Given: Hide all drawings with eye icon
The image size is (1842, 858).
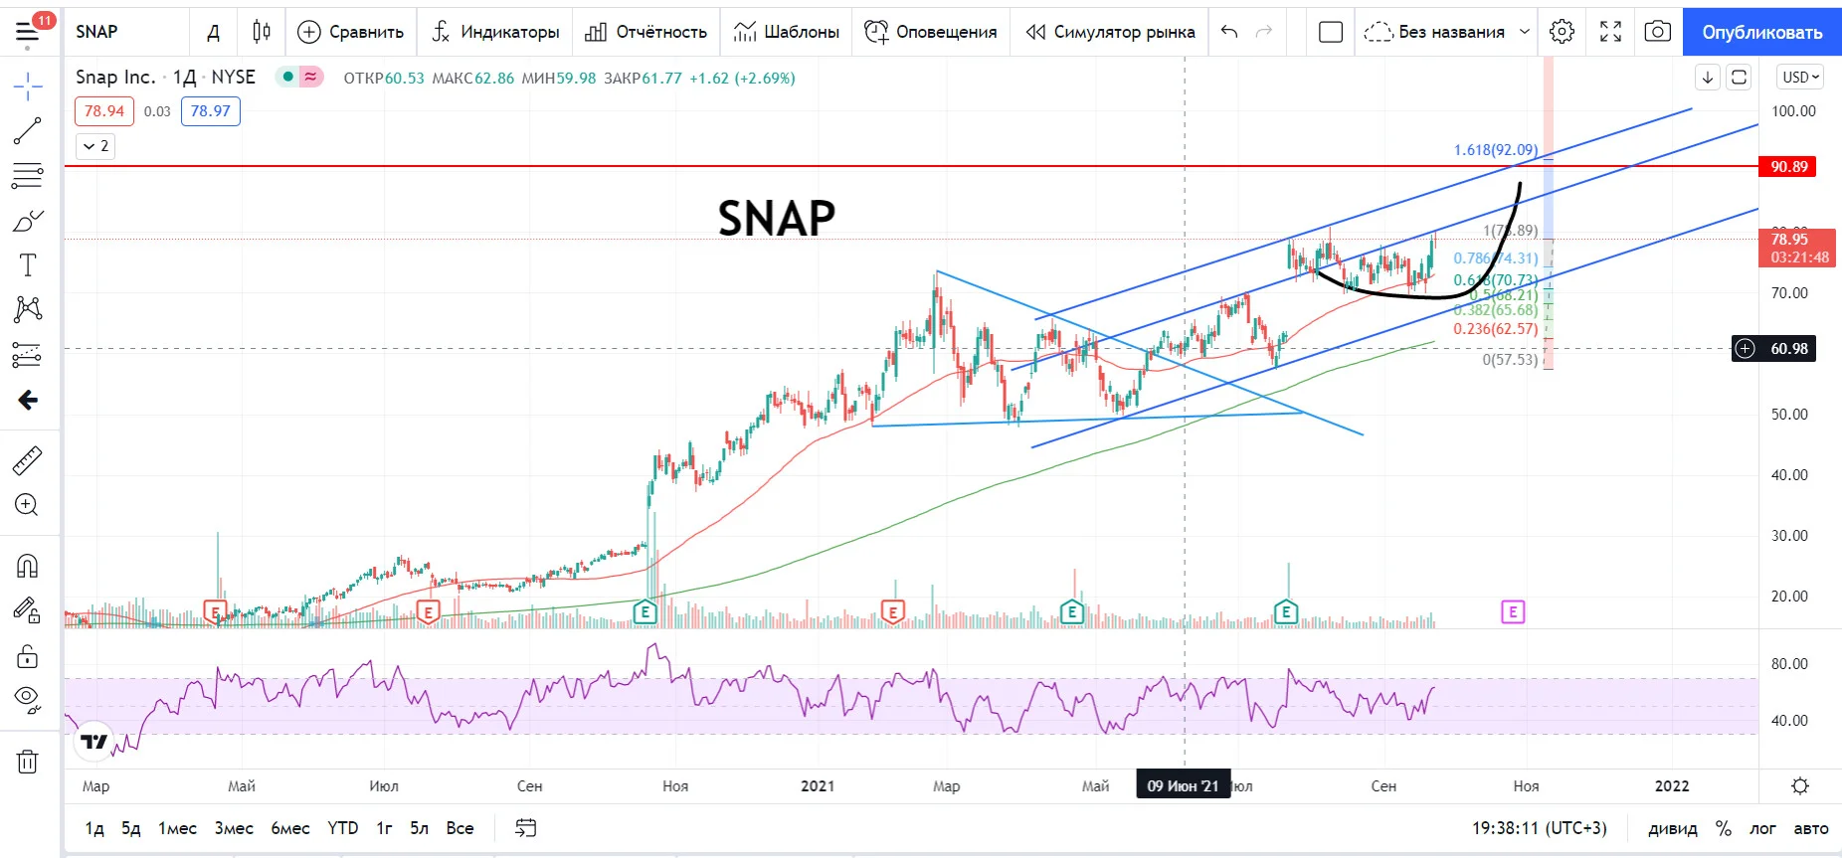Looking at the screenshot, I should (x=28, y=699).
